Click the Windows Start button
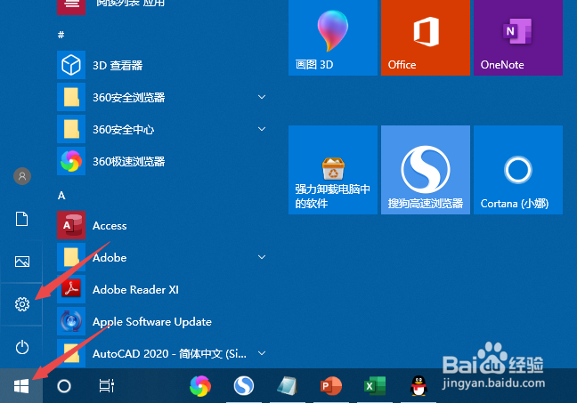 click(x=21, y=386)
